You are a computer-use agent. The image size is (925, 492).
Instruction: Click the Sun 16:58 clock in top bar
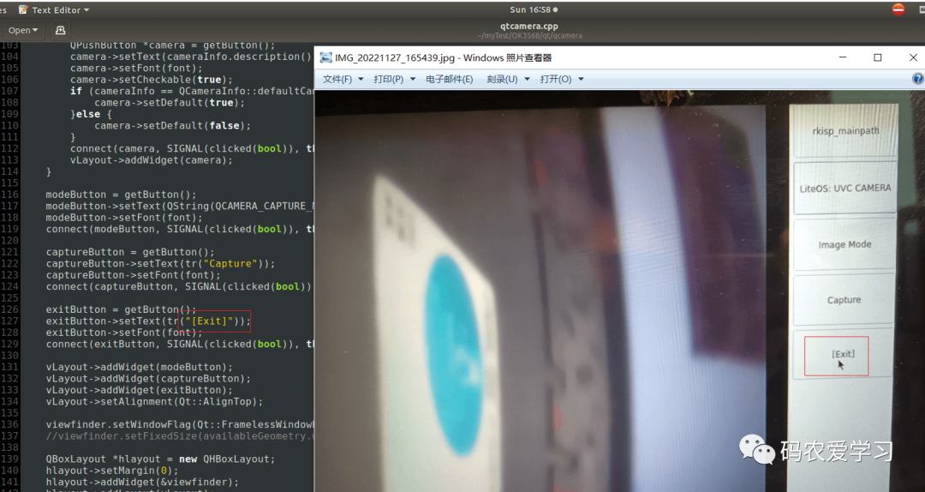click(534, 10)
